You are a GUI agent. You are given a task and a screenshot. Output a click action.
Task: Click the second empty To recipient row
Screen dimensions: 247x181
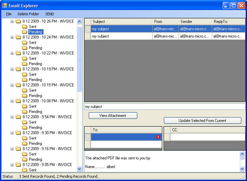pos(126,144)
